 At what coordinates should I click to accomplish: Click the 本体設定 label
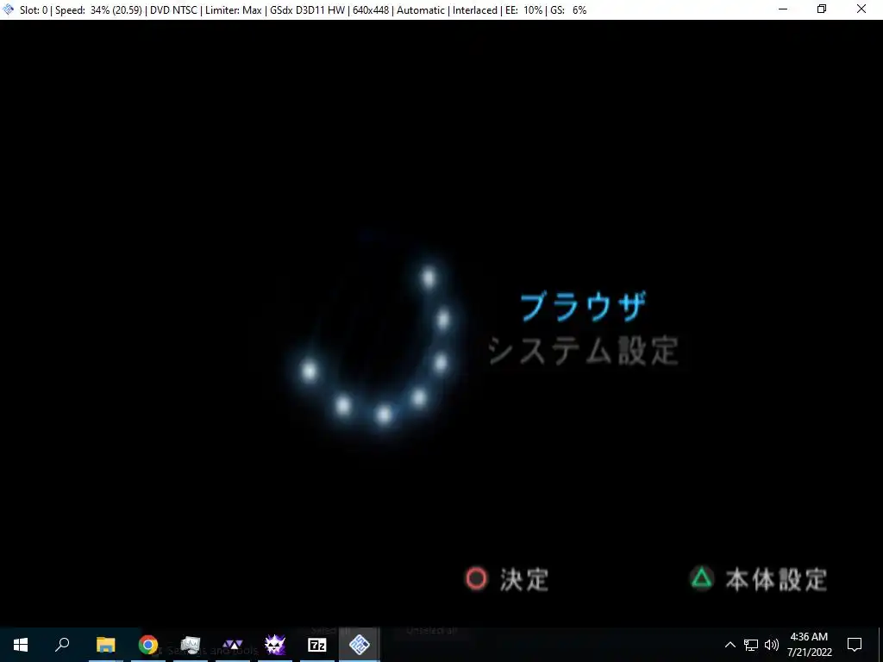[x=777, y=579]
